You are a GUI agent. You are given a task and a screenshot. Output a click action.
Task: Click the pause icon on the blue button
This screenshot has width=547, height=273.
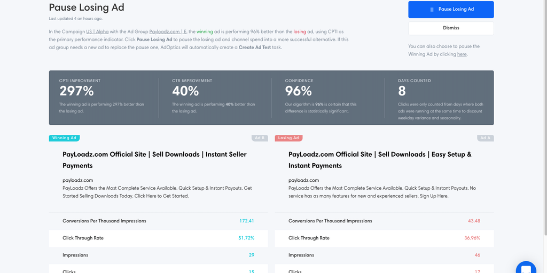(432, 10)
